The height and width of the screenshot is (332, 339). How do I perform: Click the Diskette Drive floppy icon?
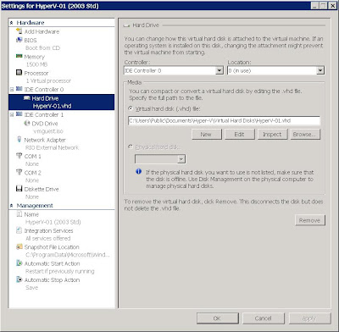19,189
